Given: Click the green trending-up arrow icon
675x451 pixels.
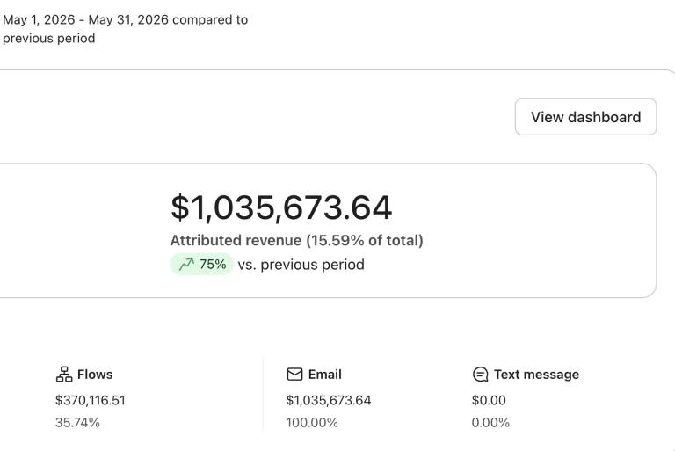Looking at the screenshot, I should [x=186, y=264].
